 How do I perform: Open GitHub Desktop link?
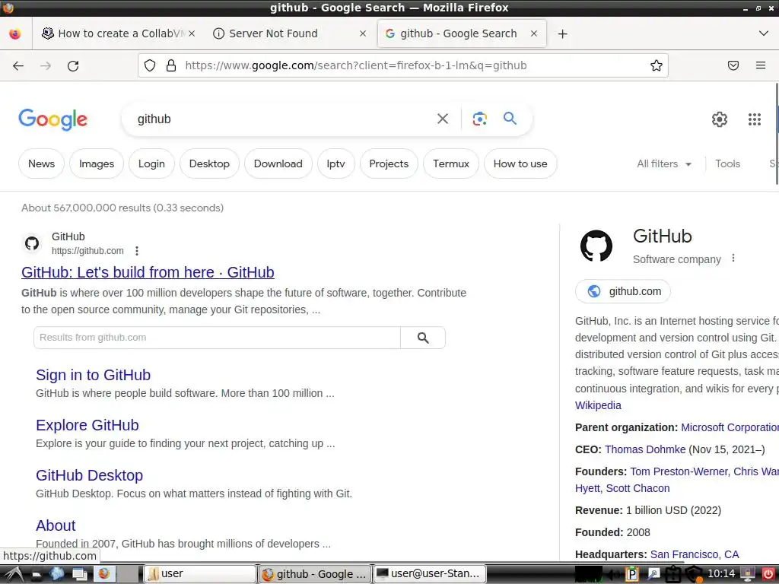(x=90, y=475)
